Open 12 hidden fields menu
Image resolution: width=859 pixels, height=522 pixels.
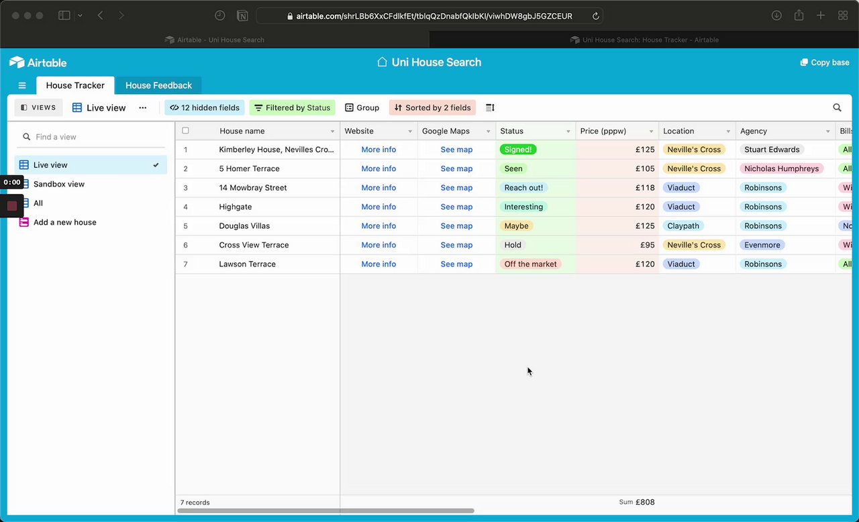(205, 107)
